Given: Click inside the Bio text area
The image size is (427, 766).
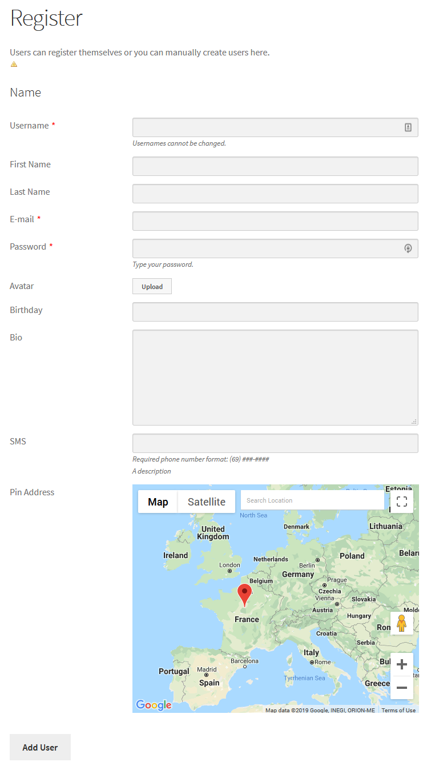Looking at the screenshot, I should 275,378.
